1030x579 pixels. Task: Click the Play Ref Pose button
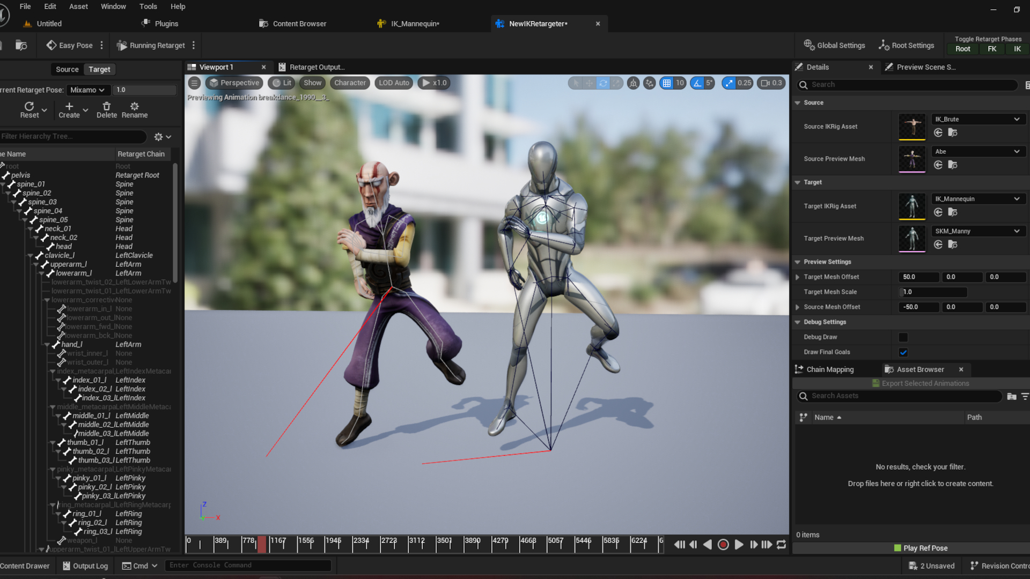pos(921,548)
